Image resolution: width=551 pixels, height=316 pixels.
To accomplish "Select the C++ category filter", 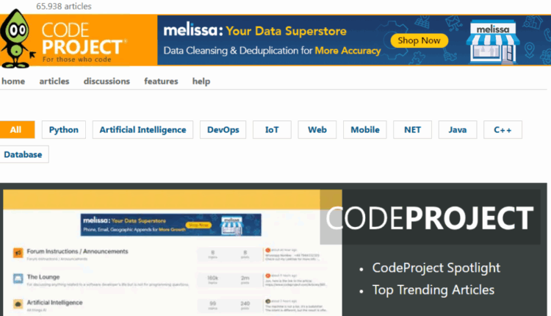I will point(502,130).
